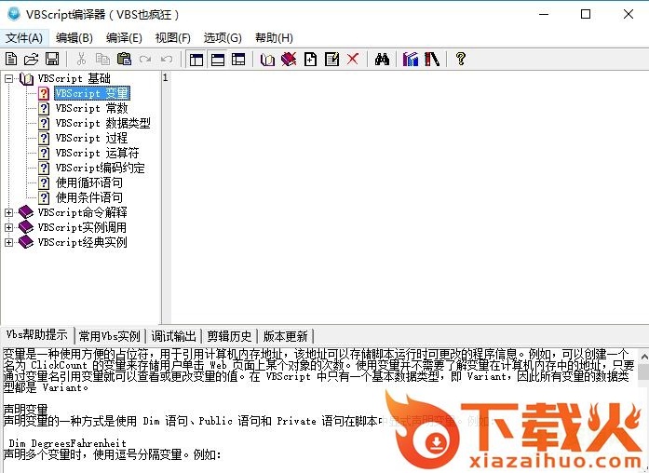Switch to the 常用Vbs实例 tab
The image size is (649, 473).
pyautogui.click(x=110, y=336)
